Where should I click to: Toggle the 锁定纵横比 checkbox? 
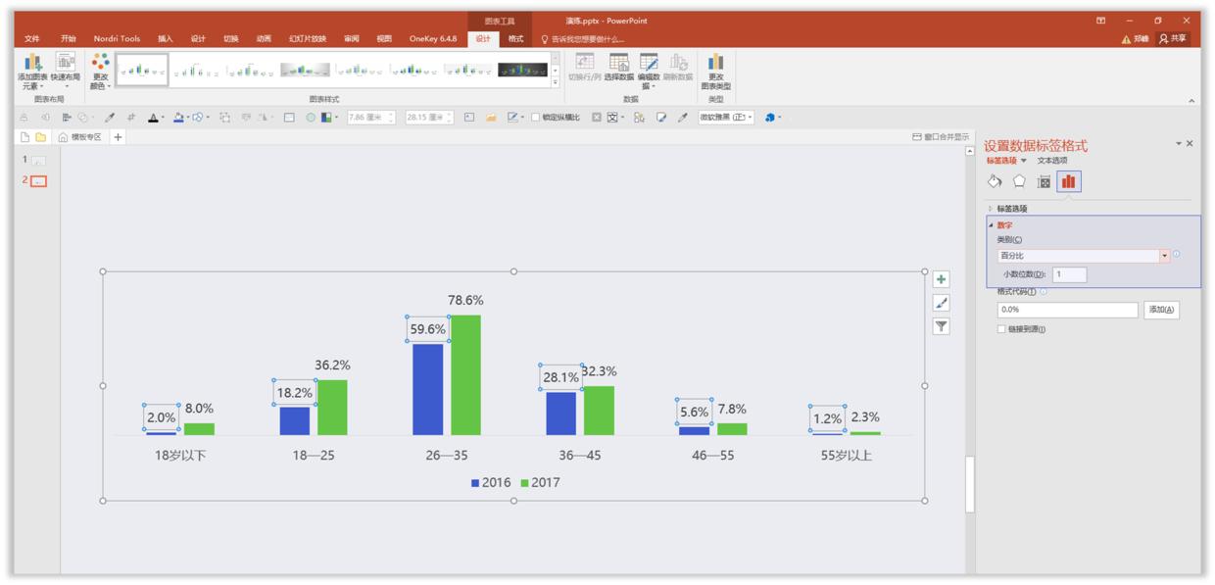tap(536, 118)
